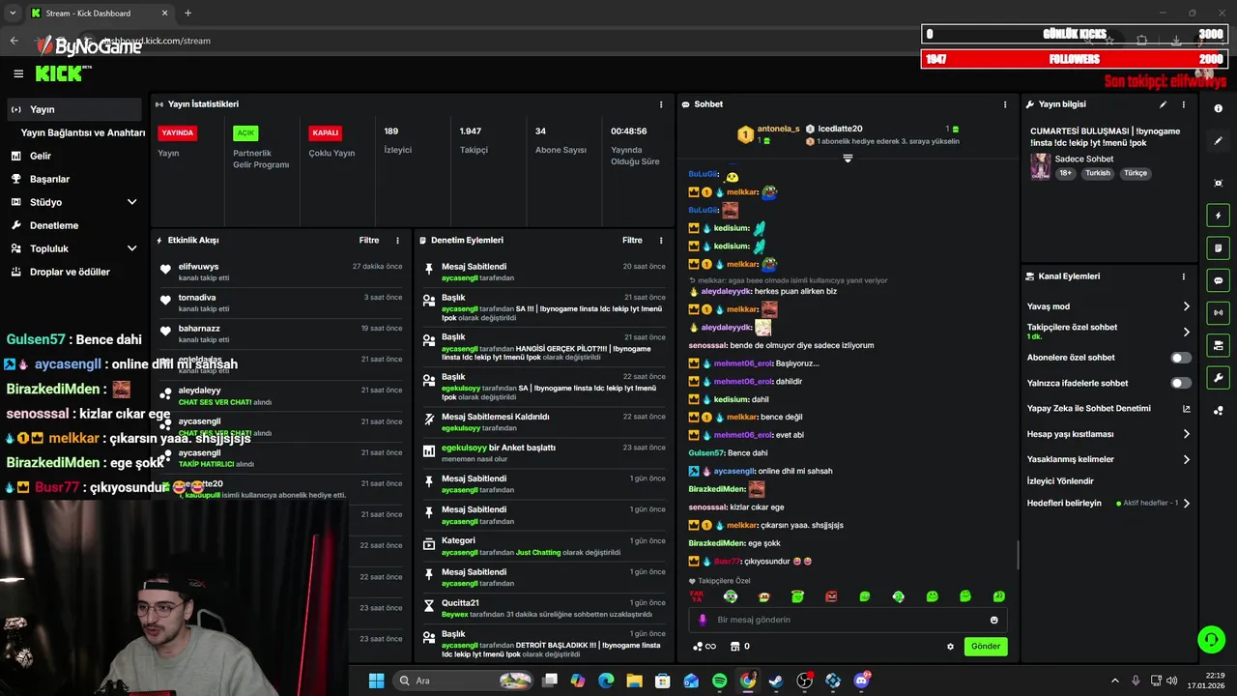Open Microsoft Edge from the taskbar
The height and width of the screenshot is (696, 1237).
point(606,681)
